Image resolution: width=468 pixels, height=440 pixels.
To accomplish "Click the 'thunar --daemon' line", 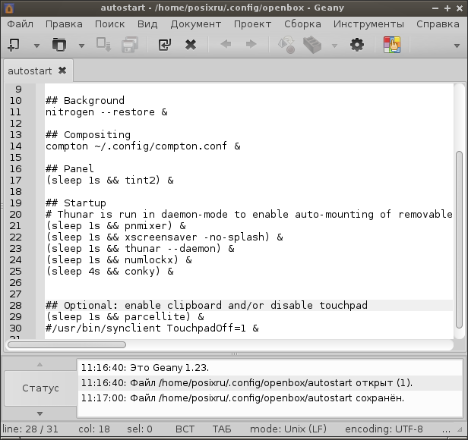I will (140, 249).
